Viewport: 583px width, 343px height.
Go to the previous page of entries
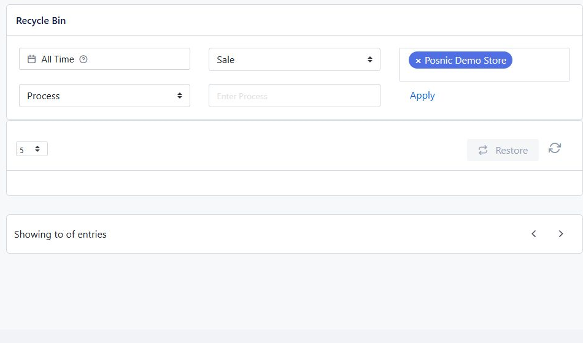point(533,233)
